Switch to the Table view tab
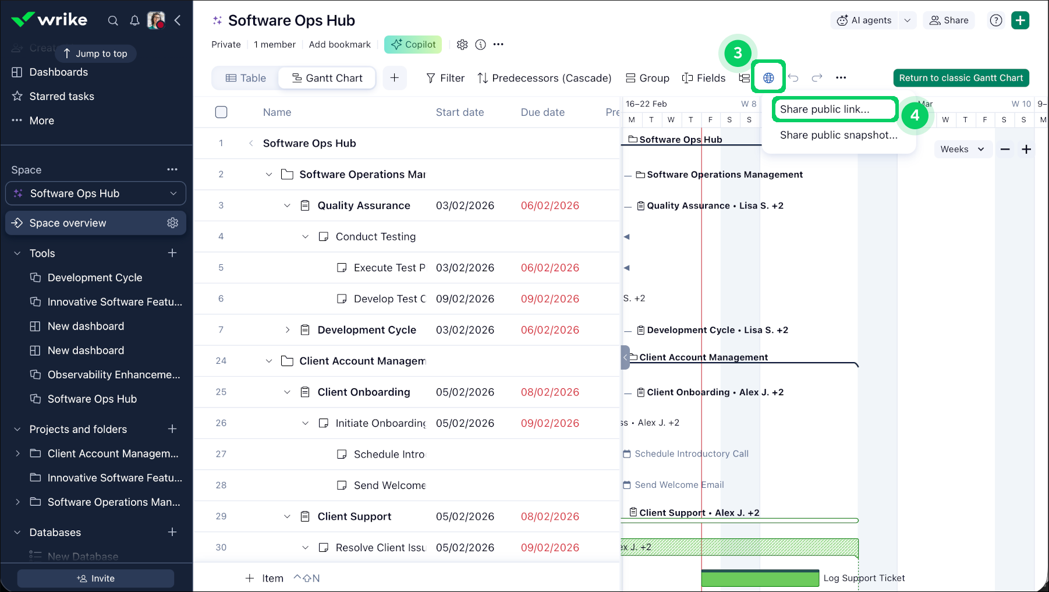This screenshot has height=592, width=1049. pos(246,78)
